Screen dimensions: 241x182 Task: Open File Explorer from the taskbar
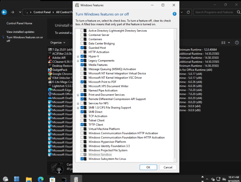[x=29, y=179]
